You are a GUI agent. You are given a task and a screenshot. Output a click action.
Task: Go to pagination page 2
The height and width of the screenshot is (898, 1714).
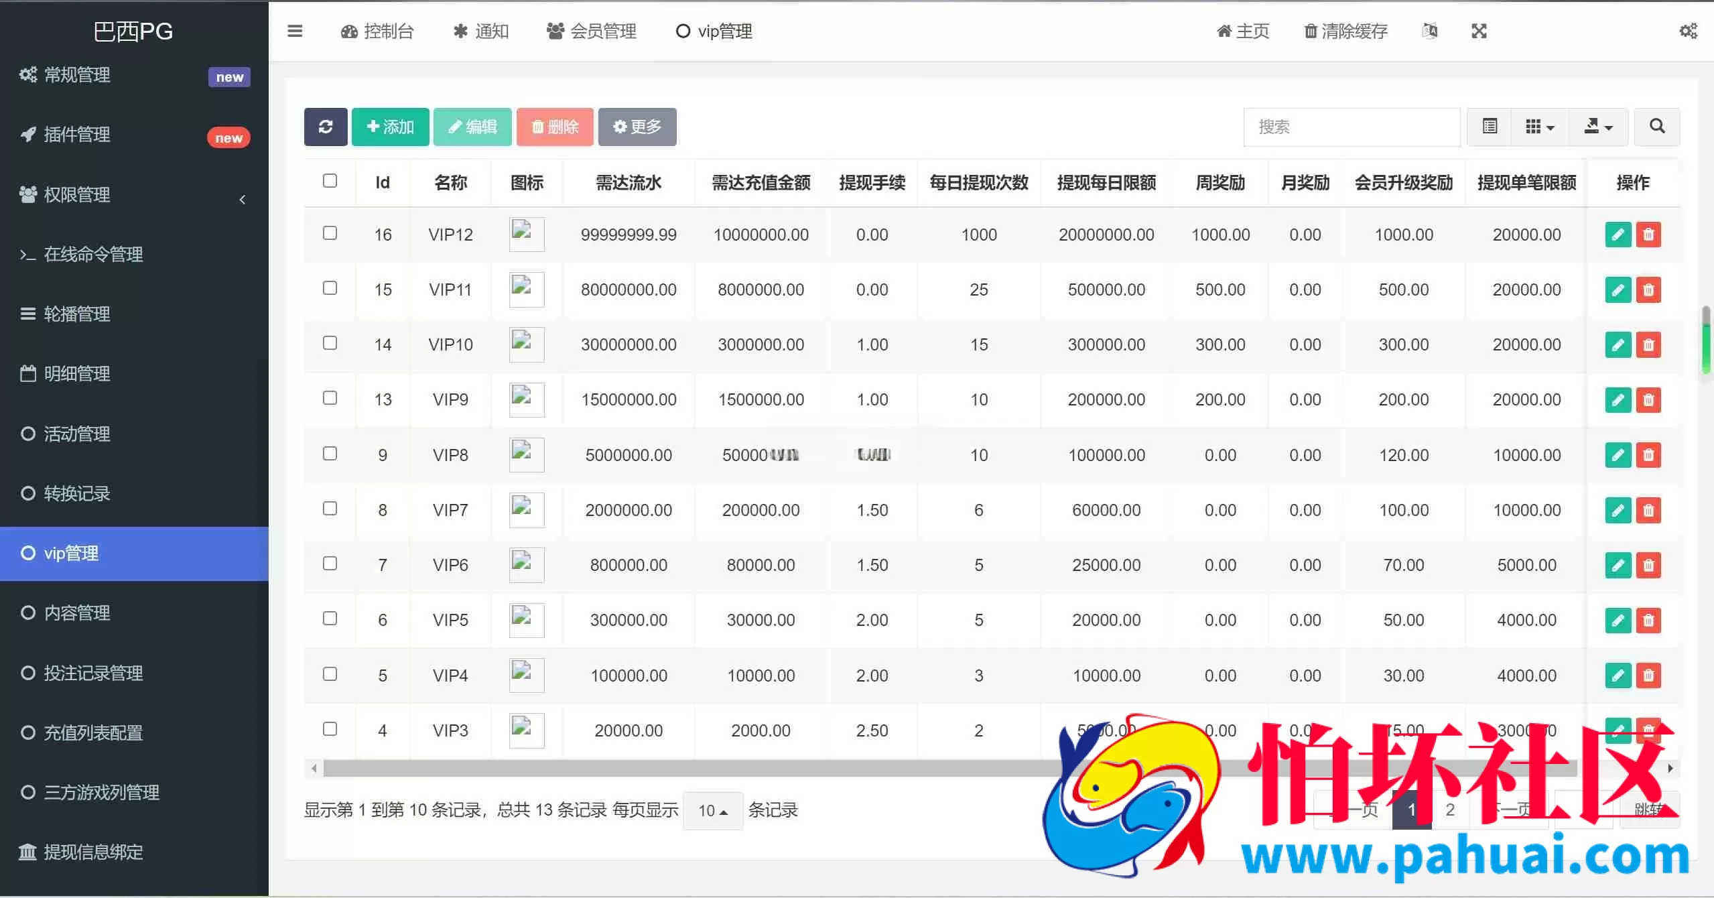[x=1450, y=810]
